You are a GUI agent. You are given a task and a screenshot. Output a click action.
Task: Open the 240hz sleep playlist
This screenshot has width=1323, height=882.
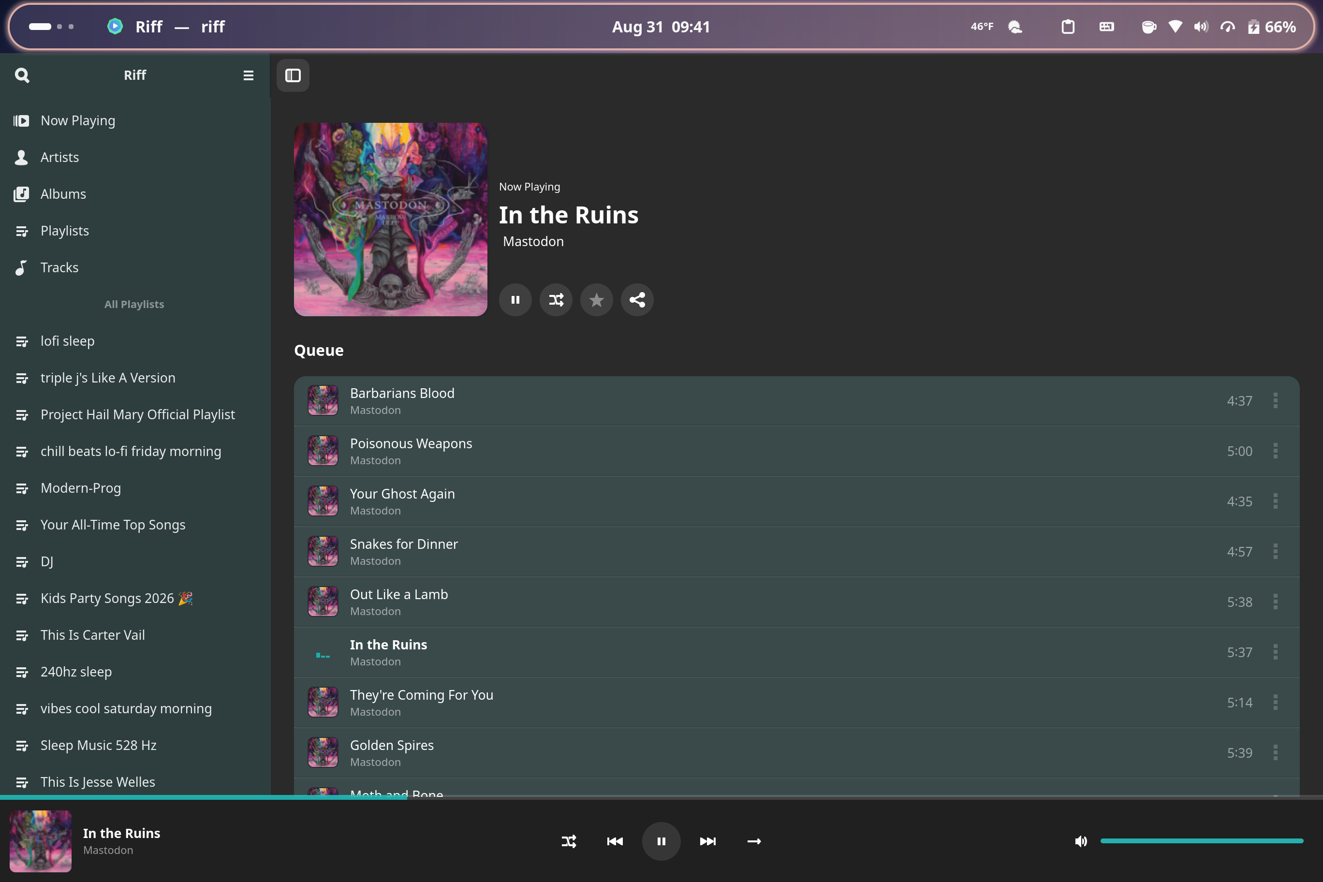[135, 672]
